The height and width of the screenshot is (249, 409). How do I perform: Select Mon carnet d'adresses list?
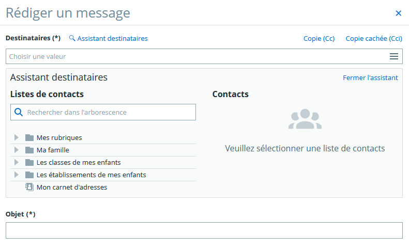(x=72, y=187)
